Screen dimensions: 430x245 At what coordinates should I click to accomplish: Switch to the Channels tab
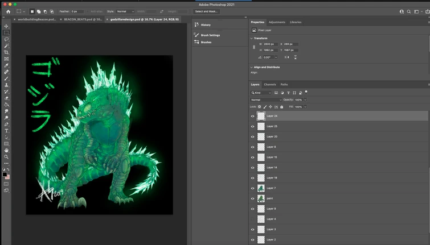click(269, 85)
